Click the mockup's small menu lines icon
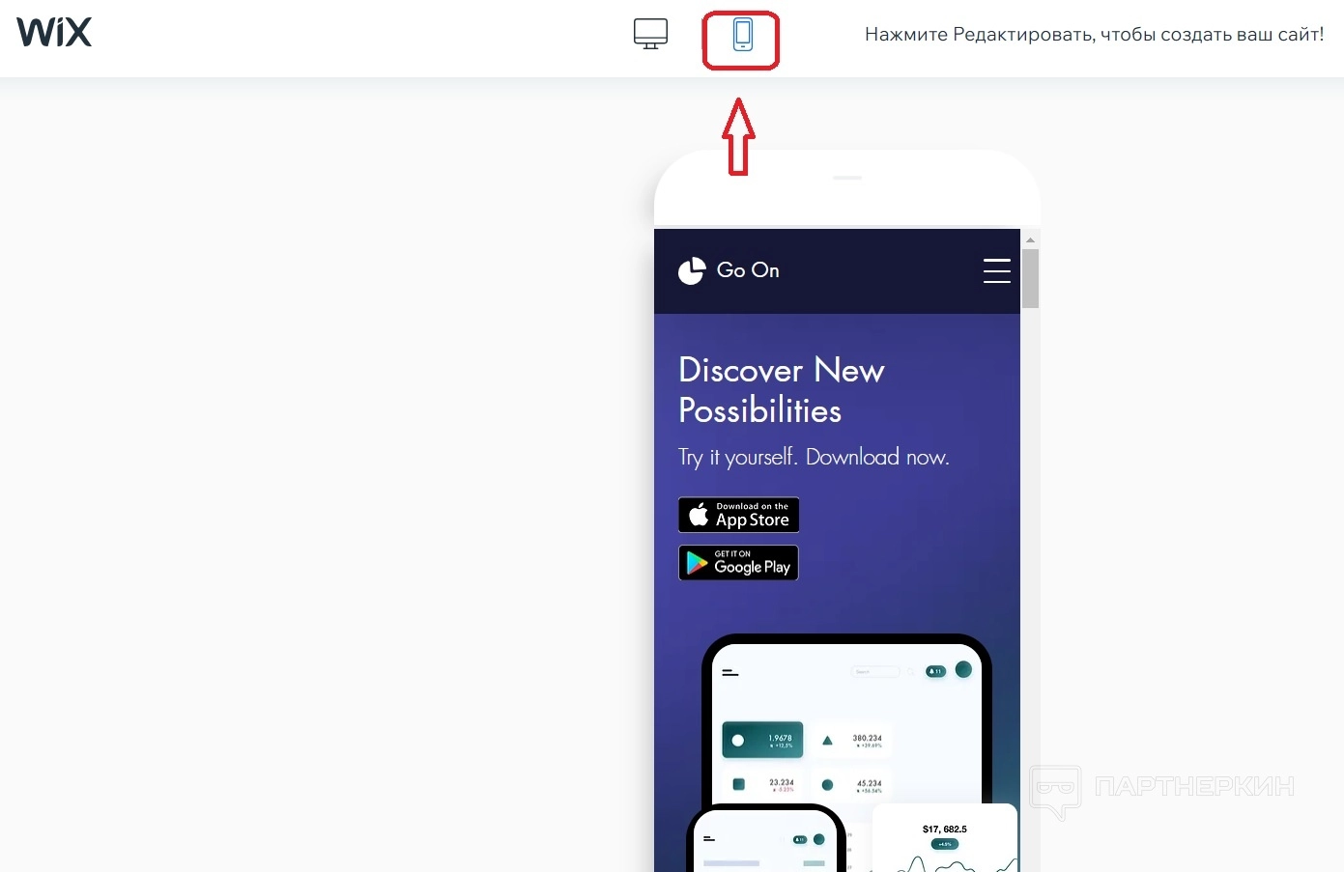 730,672
